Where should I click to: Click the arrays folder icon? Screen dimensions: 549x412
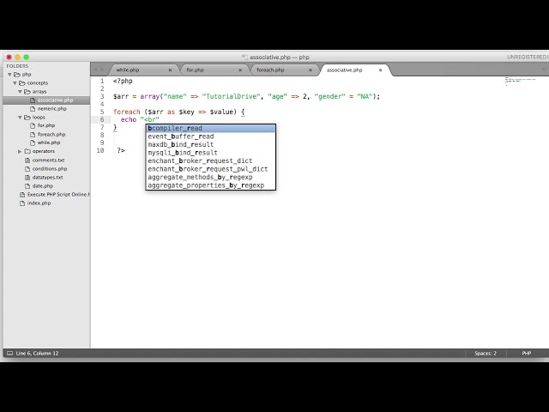(27, 92)
